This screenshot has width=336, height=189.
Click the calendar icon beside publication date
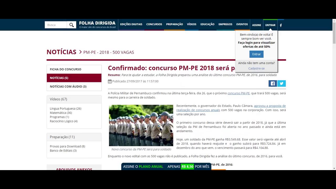pyautogui.click(x=110, y=81)
